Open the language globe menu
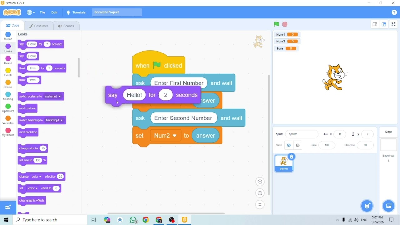Image resolution: width=400 pixels, height=225 pixels. click(x=31, y=12)
